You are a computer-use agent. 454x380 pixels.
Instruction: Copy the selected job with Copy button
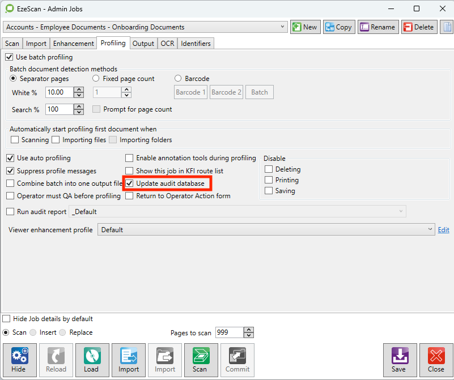tap(338, 27)
